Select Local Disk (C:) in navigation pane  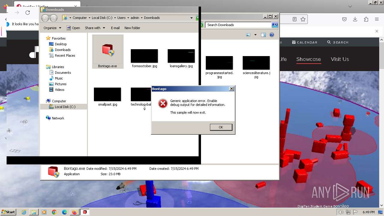coord(65,107)
